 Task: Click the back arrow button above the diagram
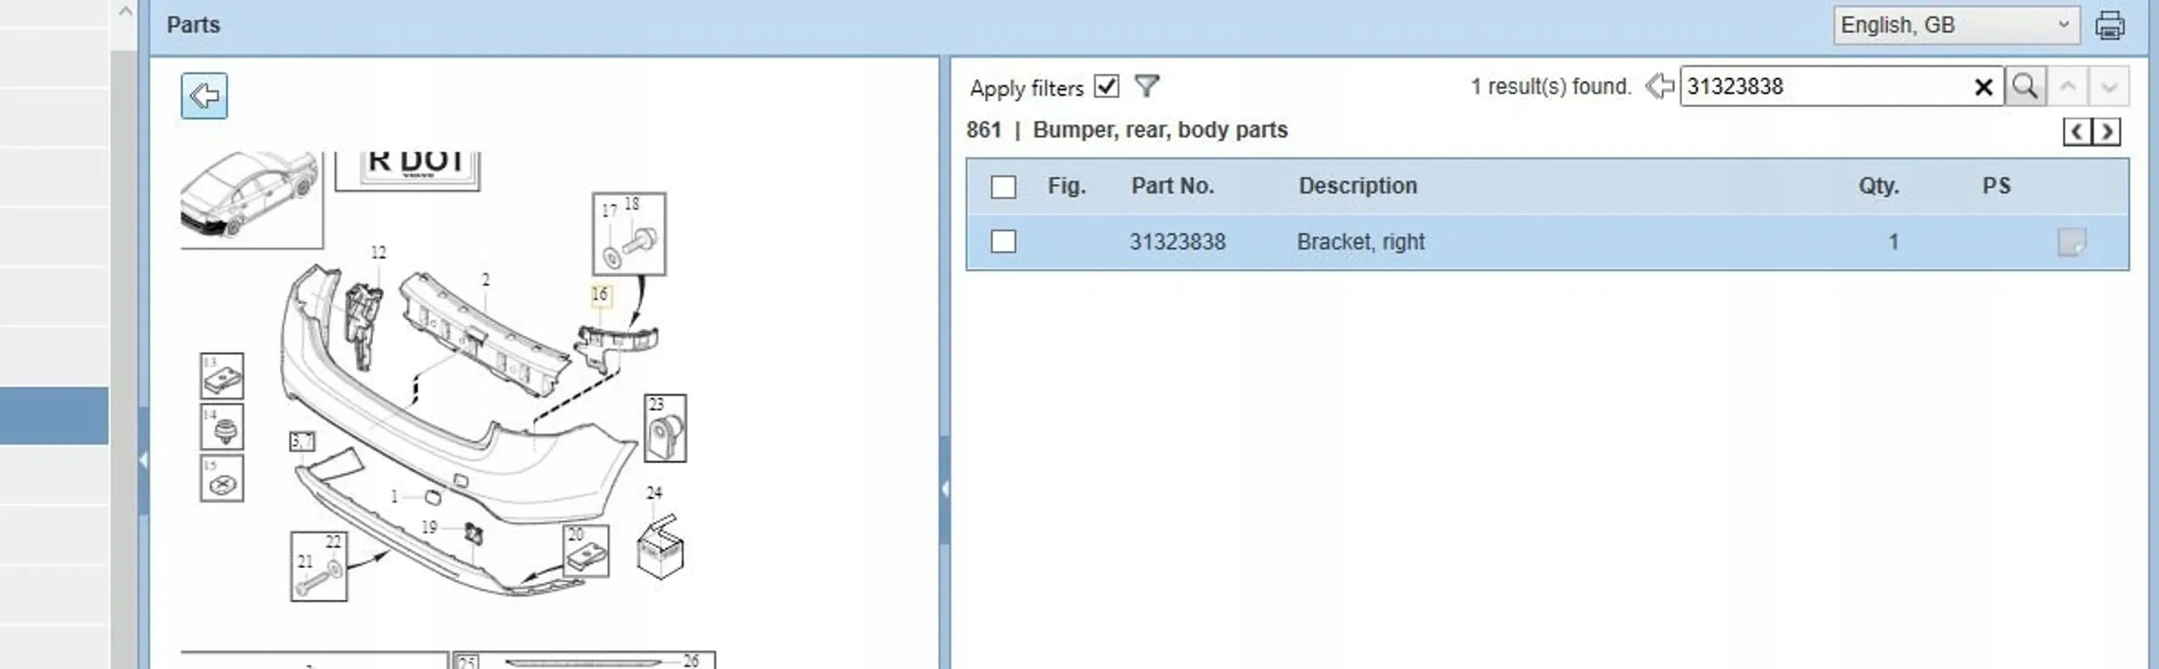[x=205, y=95]
